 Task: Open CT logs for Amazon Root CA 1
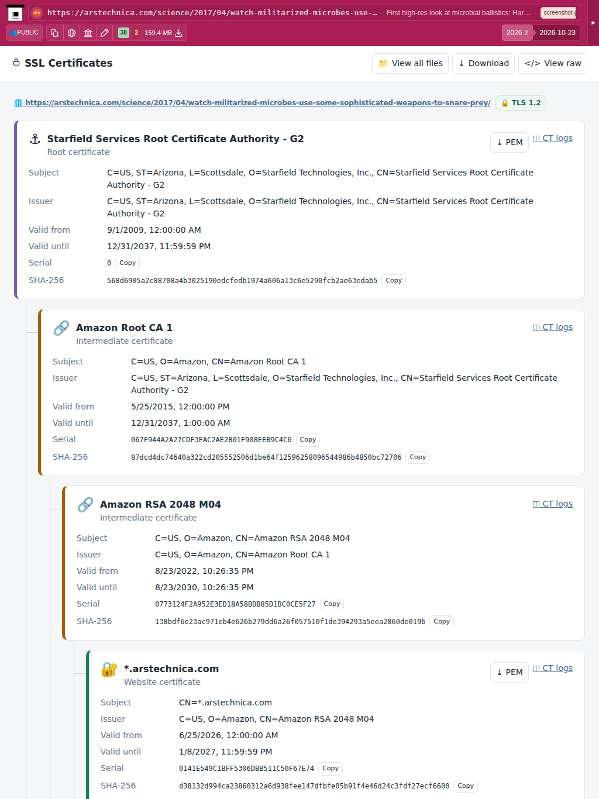[553, 328]
